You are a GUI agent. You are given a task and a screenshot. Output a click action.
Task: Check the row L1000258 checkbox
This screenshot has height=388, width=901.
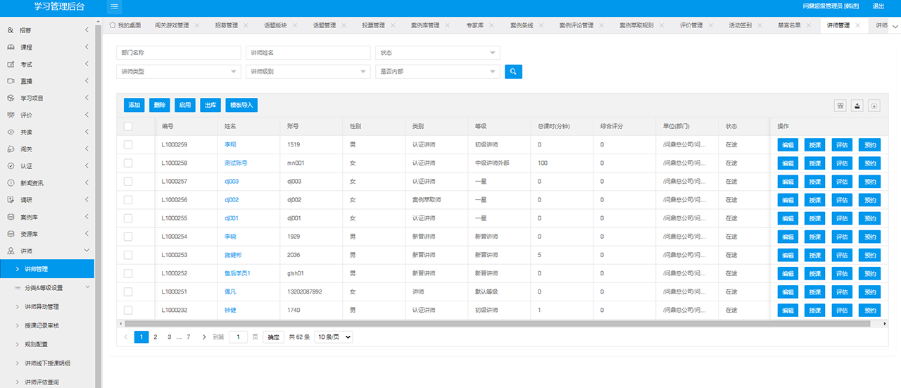point(128,163)
